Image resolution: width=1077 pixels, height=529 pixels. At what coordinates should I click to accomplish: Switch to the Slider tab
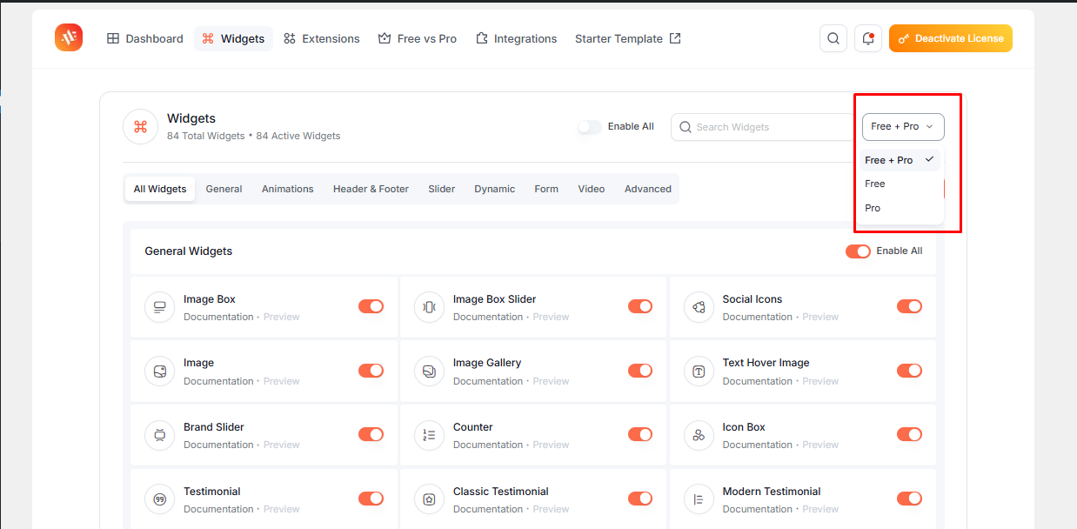click(x=441, y=189)
